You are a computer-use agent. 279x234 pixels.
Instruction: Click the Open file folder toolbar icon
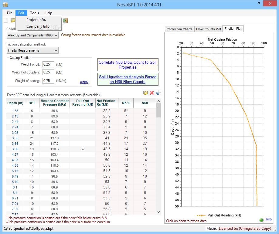13,20
